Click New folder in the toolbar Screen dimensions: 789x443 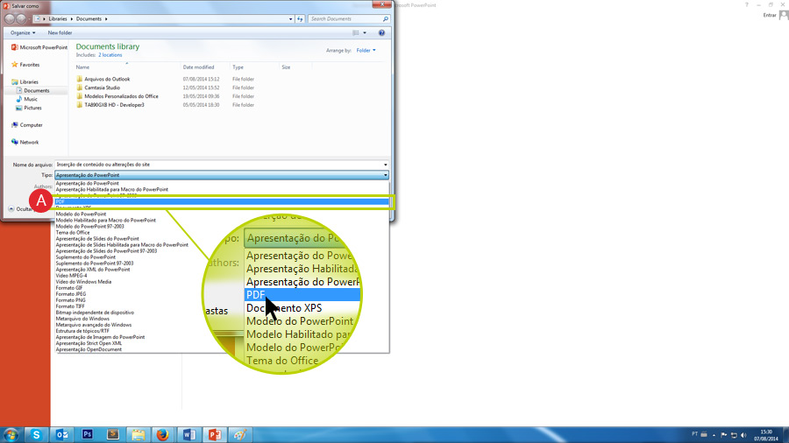point(60,32)
